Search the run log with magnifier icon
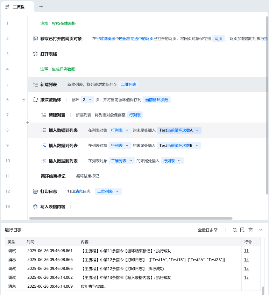This screenshot has width=269, height=295. click(235, 230)
